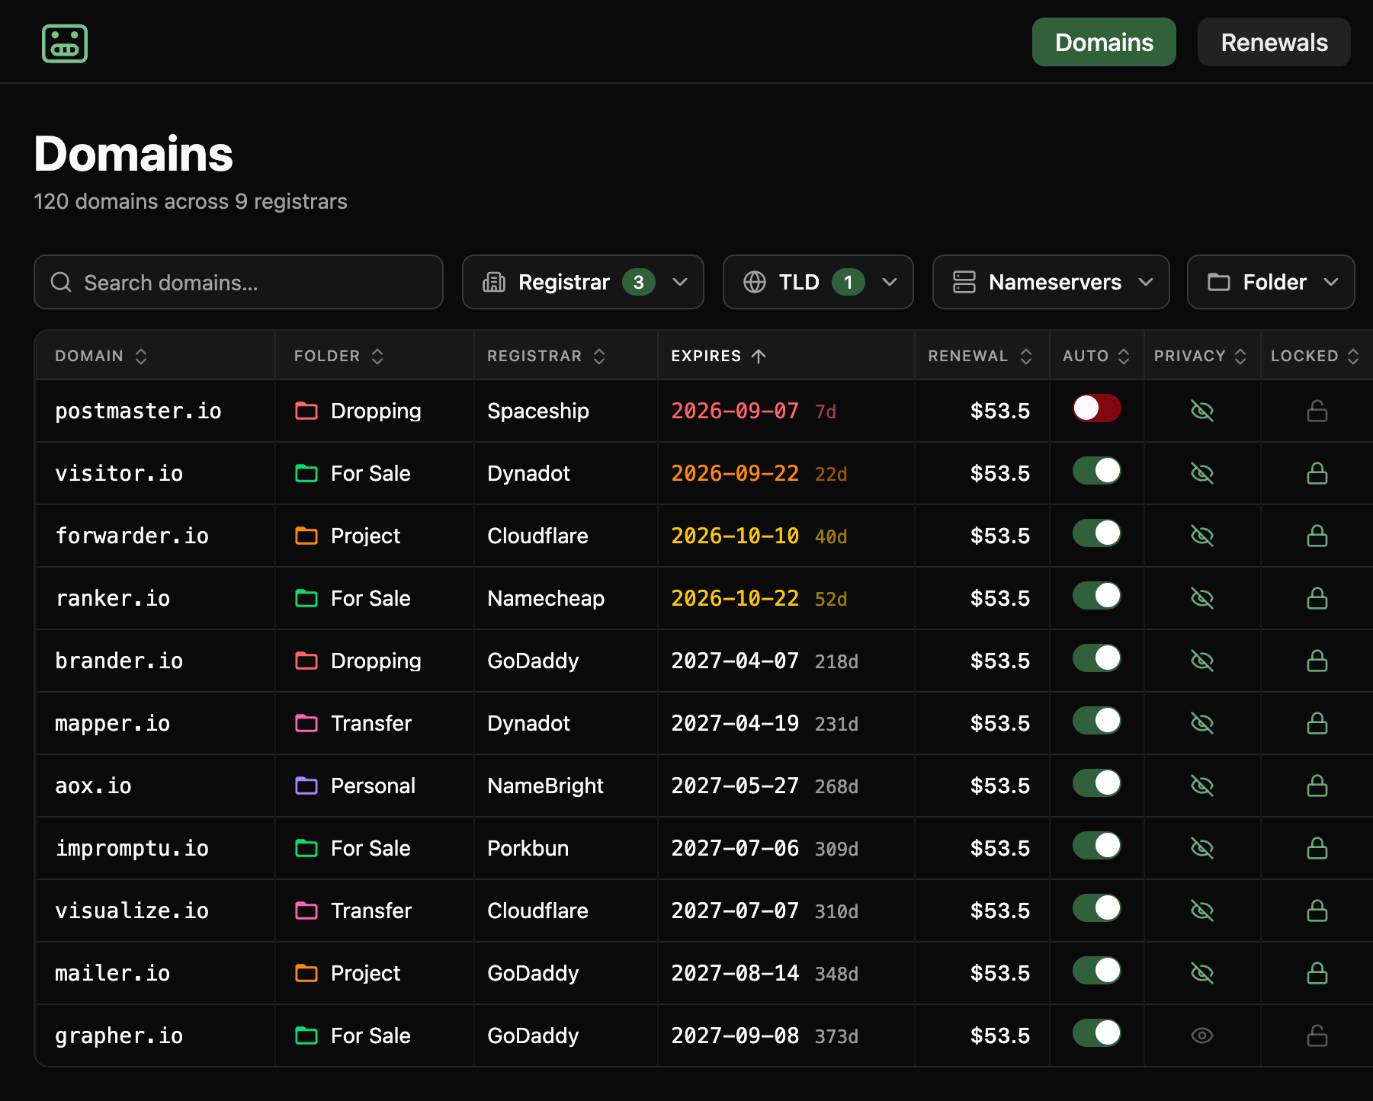Sort by Auto column header
Image resolution: width=1373 pixels, height=1101 pixels.
pos(1096,356)
